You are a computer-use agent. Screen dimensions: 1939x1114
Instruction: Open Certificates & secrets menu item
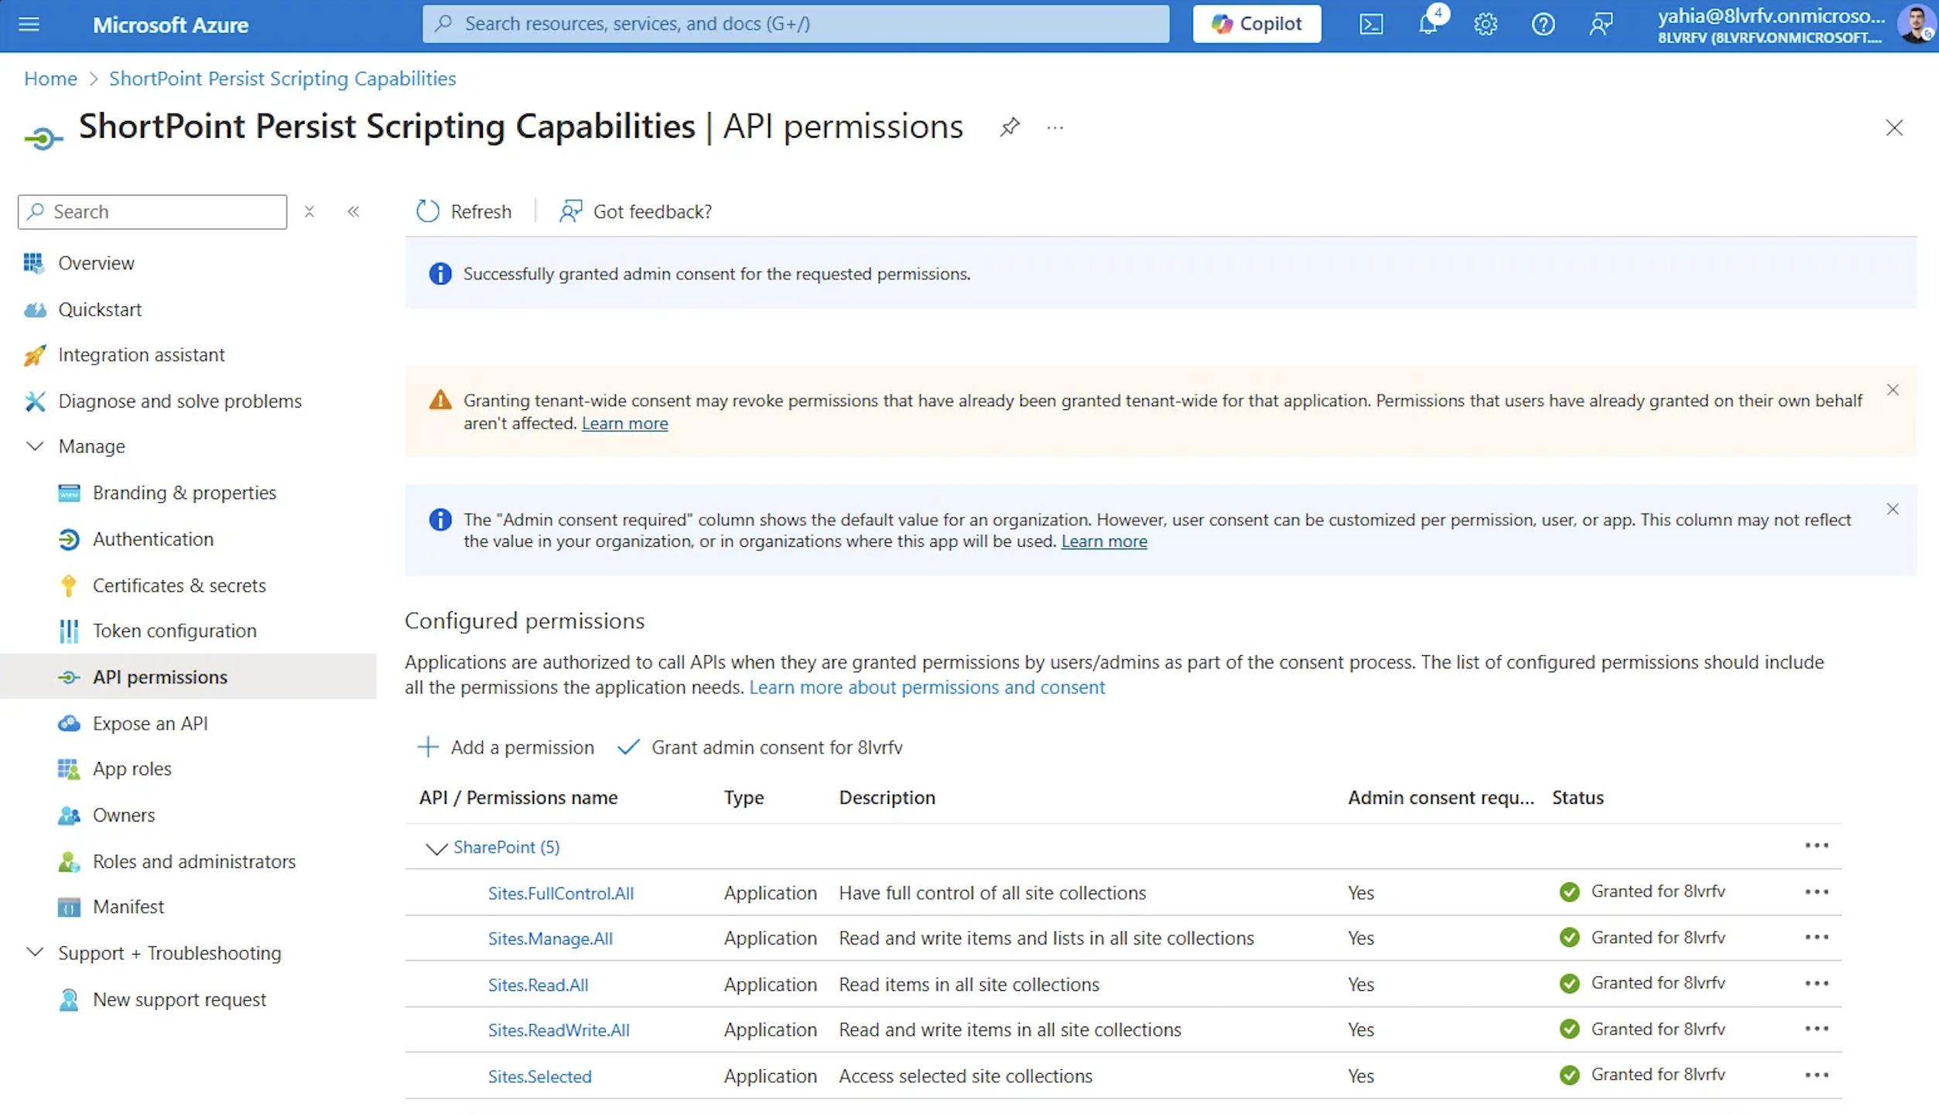pos(179,586)
